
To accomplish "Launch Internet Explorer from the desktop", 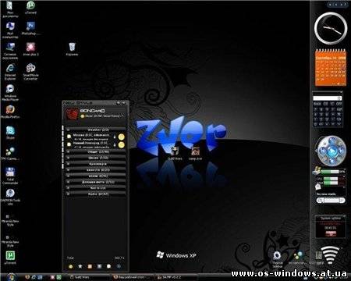I will [x=10, y=71].
